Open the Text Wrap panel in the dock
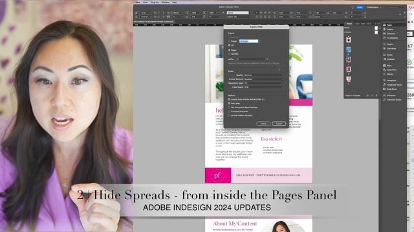Image resolution: width=414 pixels, height=232 pixels. pyautogui.click(x=391, y=49)
